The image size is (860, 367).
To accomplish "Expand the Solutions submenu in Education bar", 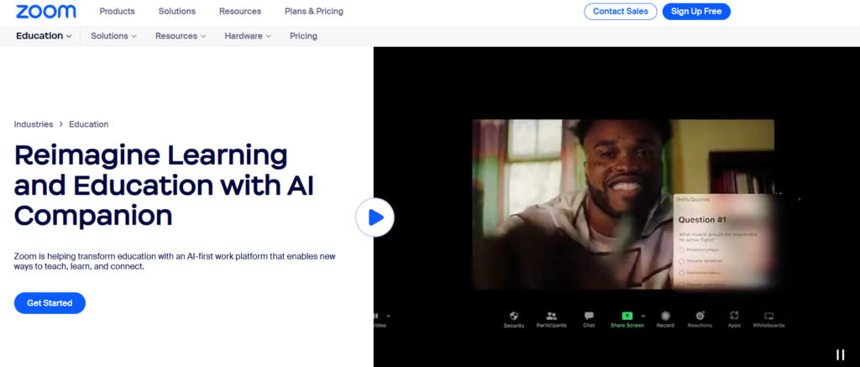I will tap(113, 36).
